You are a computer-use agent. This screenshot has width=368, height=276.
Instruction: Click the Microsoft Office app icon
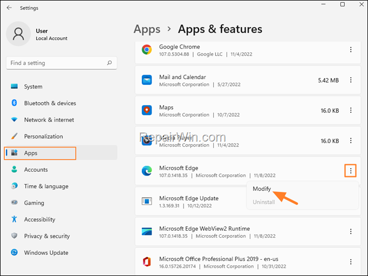click(147, 261)
